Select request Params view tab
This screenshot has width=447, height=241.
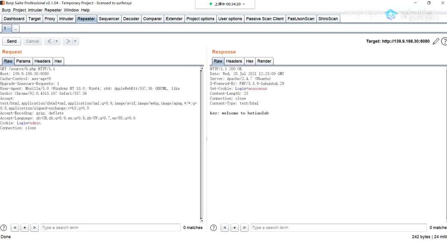click(23, 61)
